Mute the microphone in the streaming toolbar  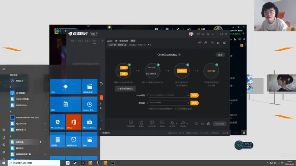tap(172, 123)
